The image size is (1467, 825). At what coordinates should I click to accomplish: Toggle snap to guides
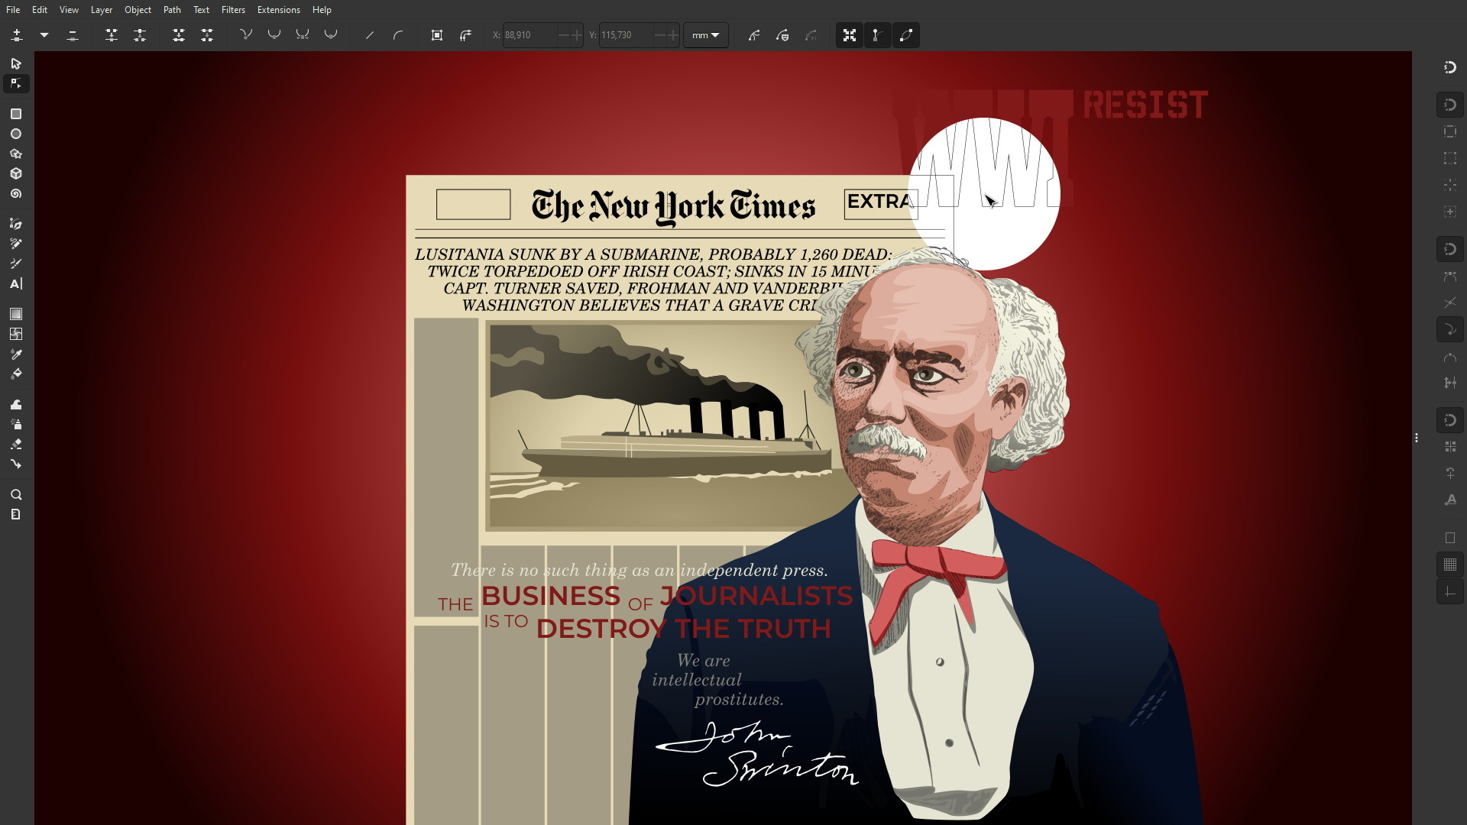1450,591
